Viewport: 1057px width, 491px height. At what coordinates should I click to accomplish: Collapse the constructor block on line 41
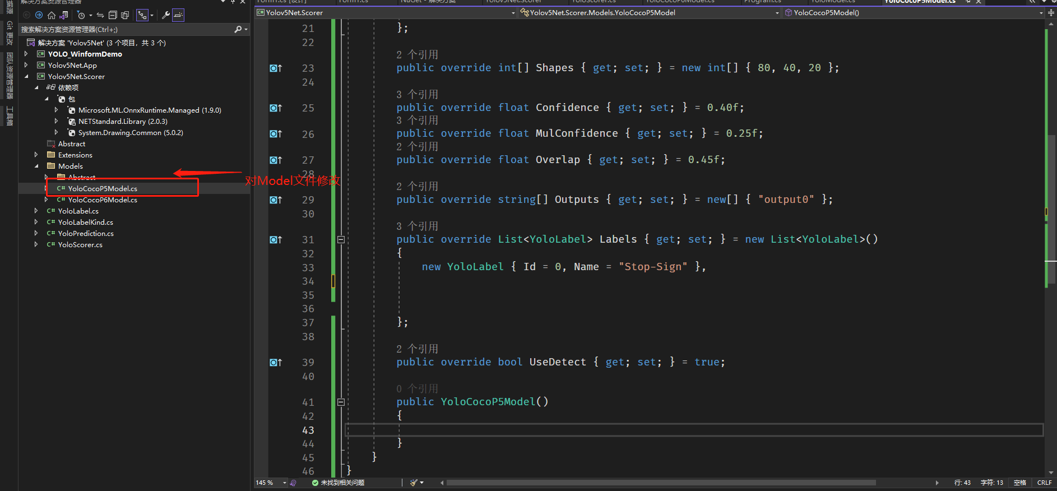(341, 402)
